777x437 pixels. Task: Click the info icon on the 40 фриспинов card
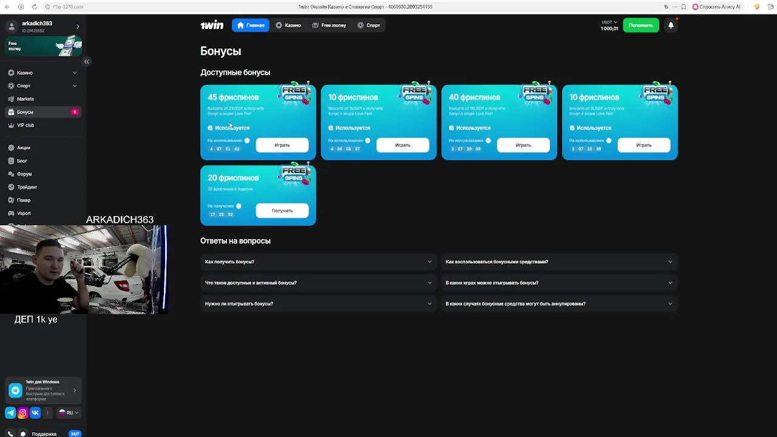pyautogui.click(x=488, y=141)
